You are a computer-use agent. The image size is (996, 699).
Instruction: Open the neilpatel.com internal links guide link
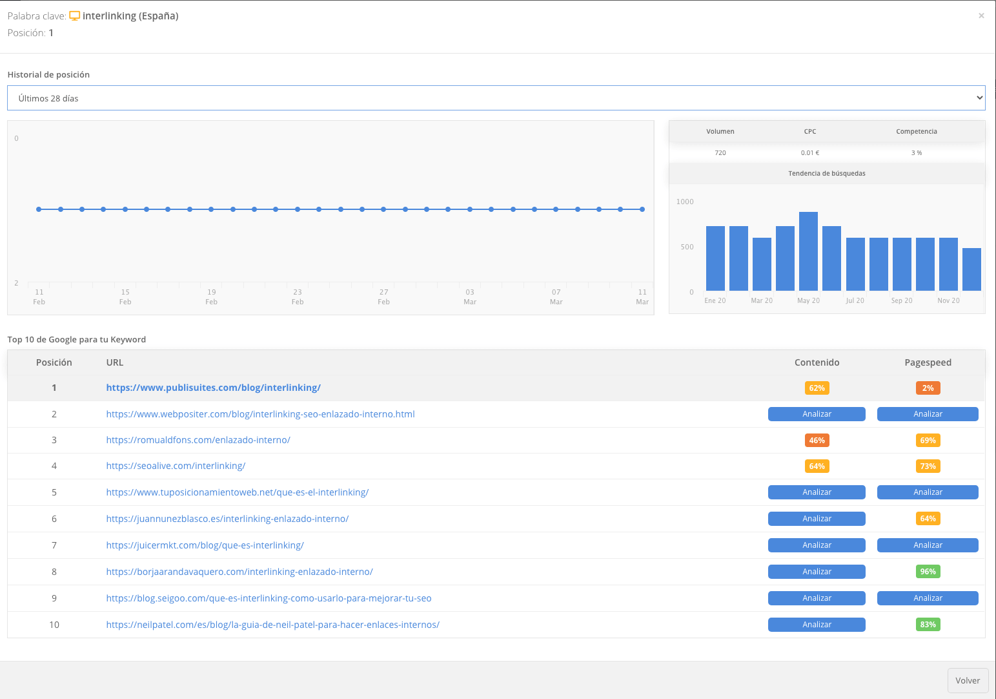pyautogui.click(x=272, y=624)
